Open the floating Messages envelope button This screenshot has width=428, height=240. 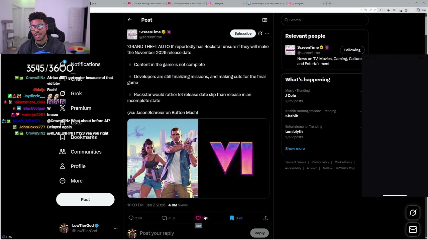(x=413, y=229)
